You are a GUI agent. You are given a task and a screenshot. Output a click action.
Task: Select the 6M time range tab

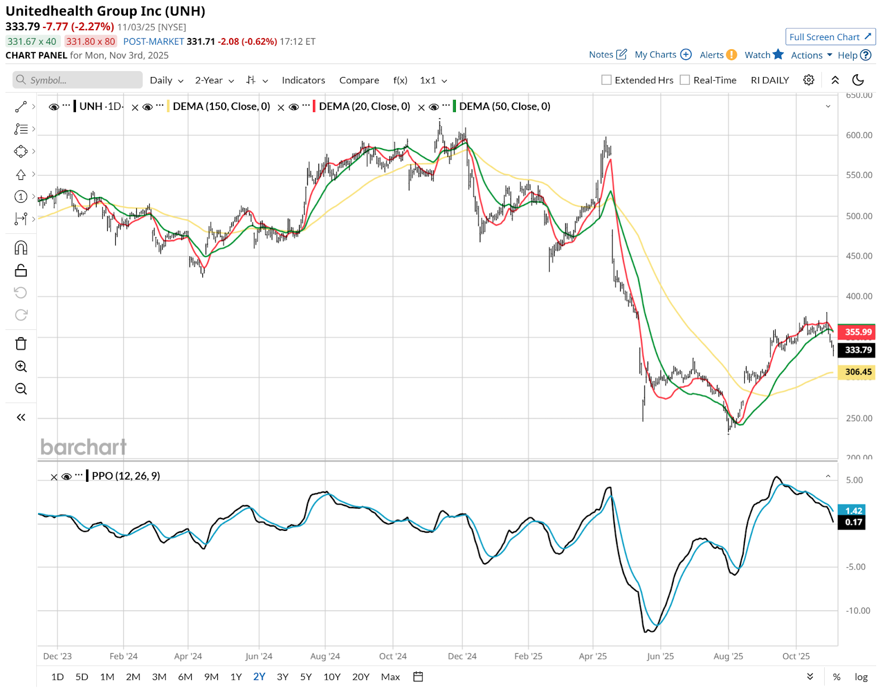pos(185,677)
